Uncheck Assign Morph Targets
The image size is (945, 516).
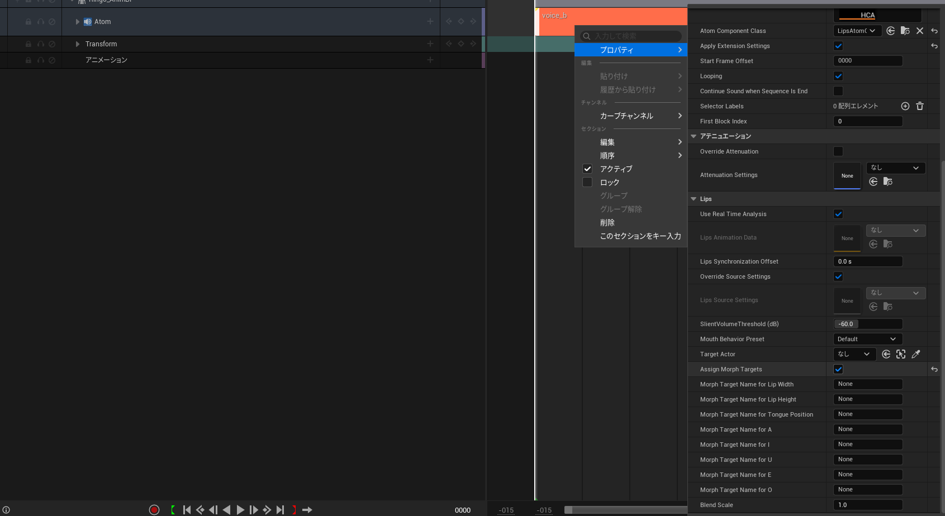(838, 369)
